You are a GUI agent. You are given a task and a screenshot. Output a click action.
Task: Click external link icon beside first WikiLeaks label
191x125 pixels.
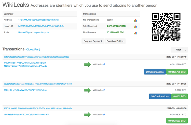click(104, 64)
